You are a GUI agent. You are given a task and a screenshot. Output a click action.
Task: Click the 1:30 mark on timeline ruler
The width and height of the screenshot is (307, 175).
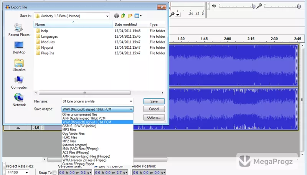181,39
